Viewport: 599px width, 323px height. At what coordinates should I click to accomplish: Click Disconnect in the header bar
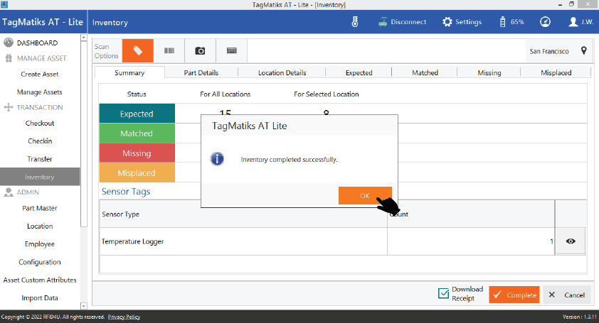(x=402, y=22)
